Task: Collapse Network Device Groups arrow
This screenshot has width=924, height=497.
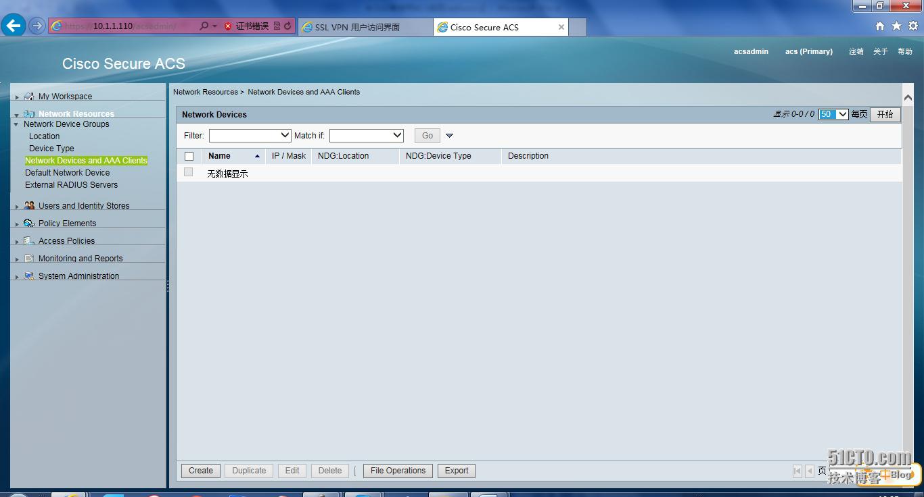Action: tap(16, 124)
